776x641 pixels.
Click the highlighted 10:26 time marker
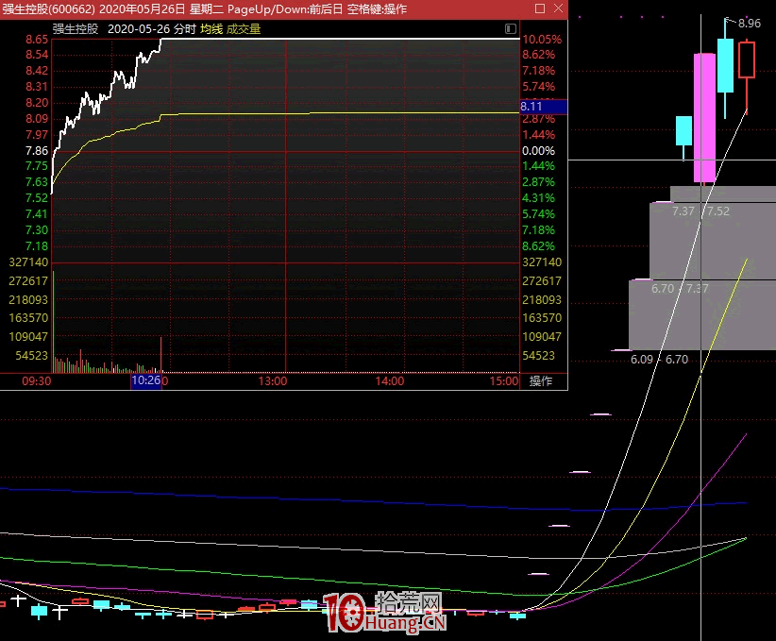(146, 381)
